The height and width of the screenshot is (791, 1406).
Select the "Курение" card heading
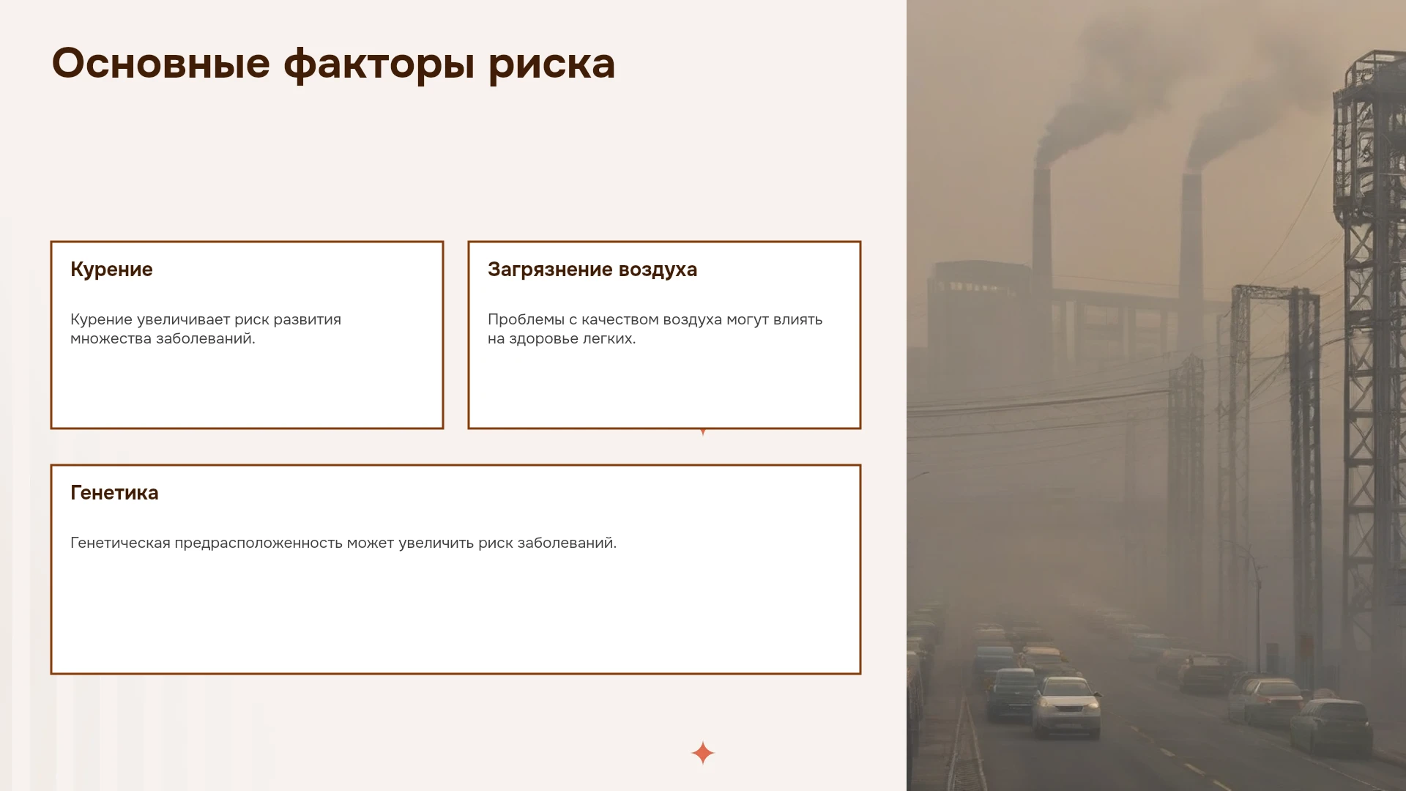pos(111,270)
